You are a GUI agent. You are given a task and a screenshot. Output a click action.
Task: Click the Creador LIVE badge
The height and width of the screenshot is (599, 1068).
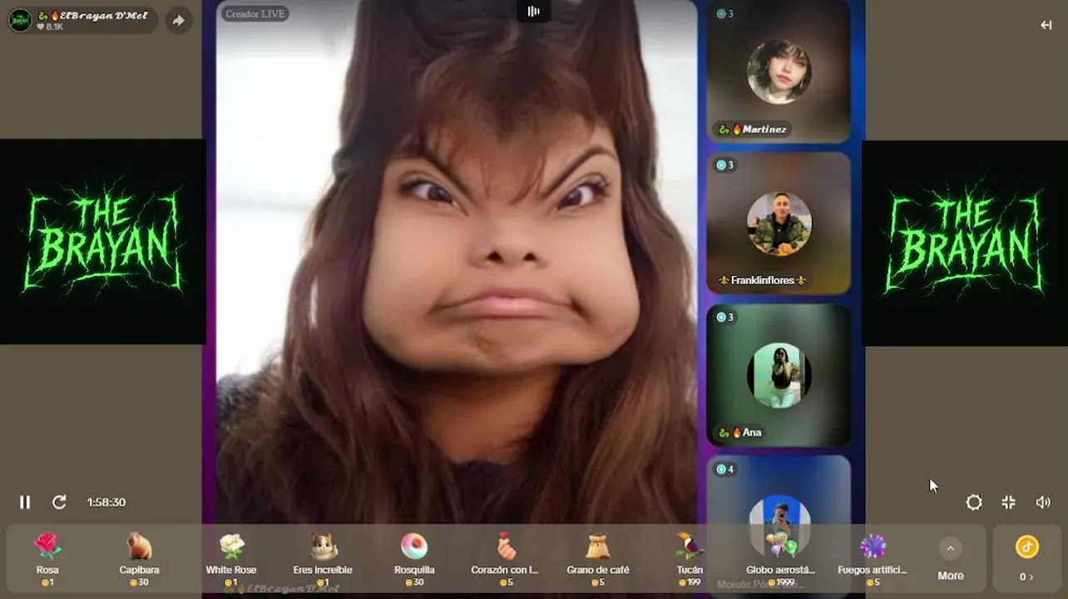click(x=255, y=13)
